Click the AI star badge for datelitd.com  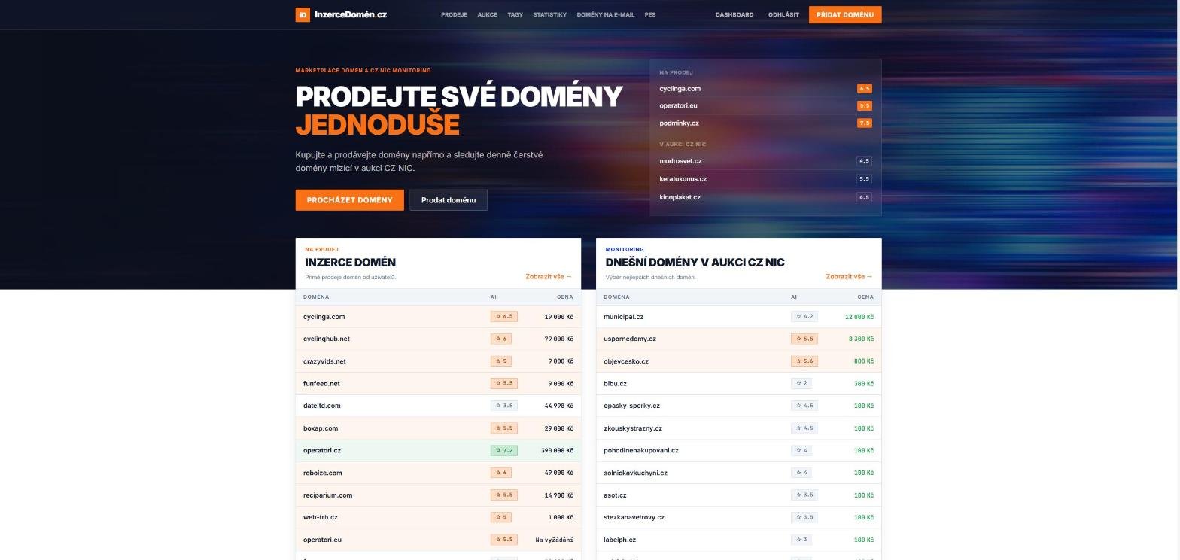(503, 406)
